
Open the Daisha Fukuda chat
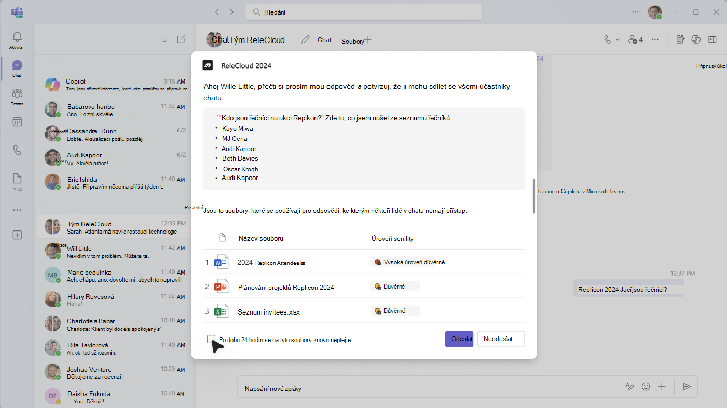(x=115, y=397)
